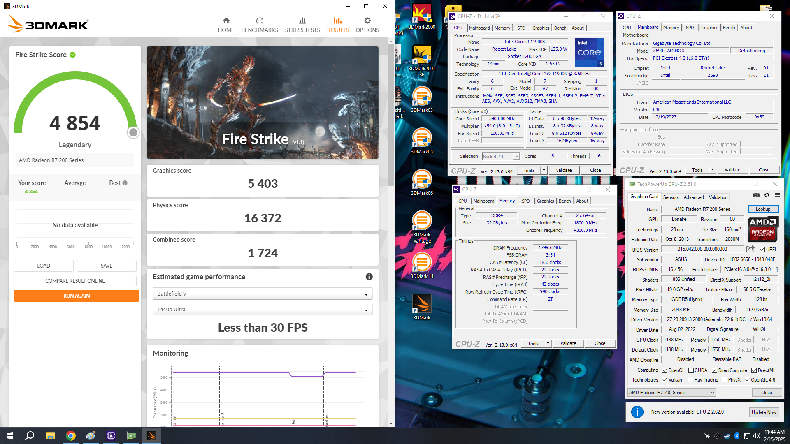This screenshot has width=790, height=444.
Task: Open the GPU selector dropdown in GPU-Z
Action: pos(671,393)
